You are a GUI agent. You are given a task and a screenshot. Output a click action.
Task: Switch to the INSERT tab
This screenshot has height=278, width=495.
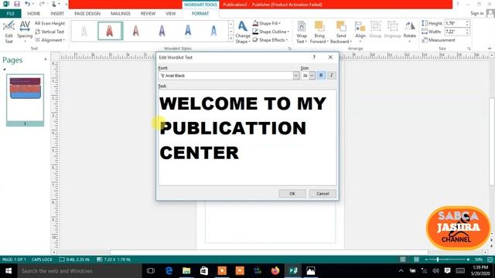[x=57, y=14]
